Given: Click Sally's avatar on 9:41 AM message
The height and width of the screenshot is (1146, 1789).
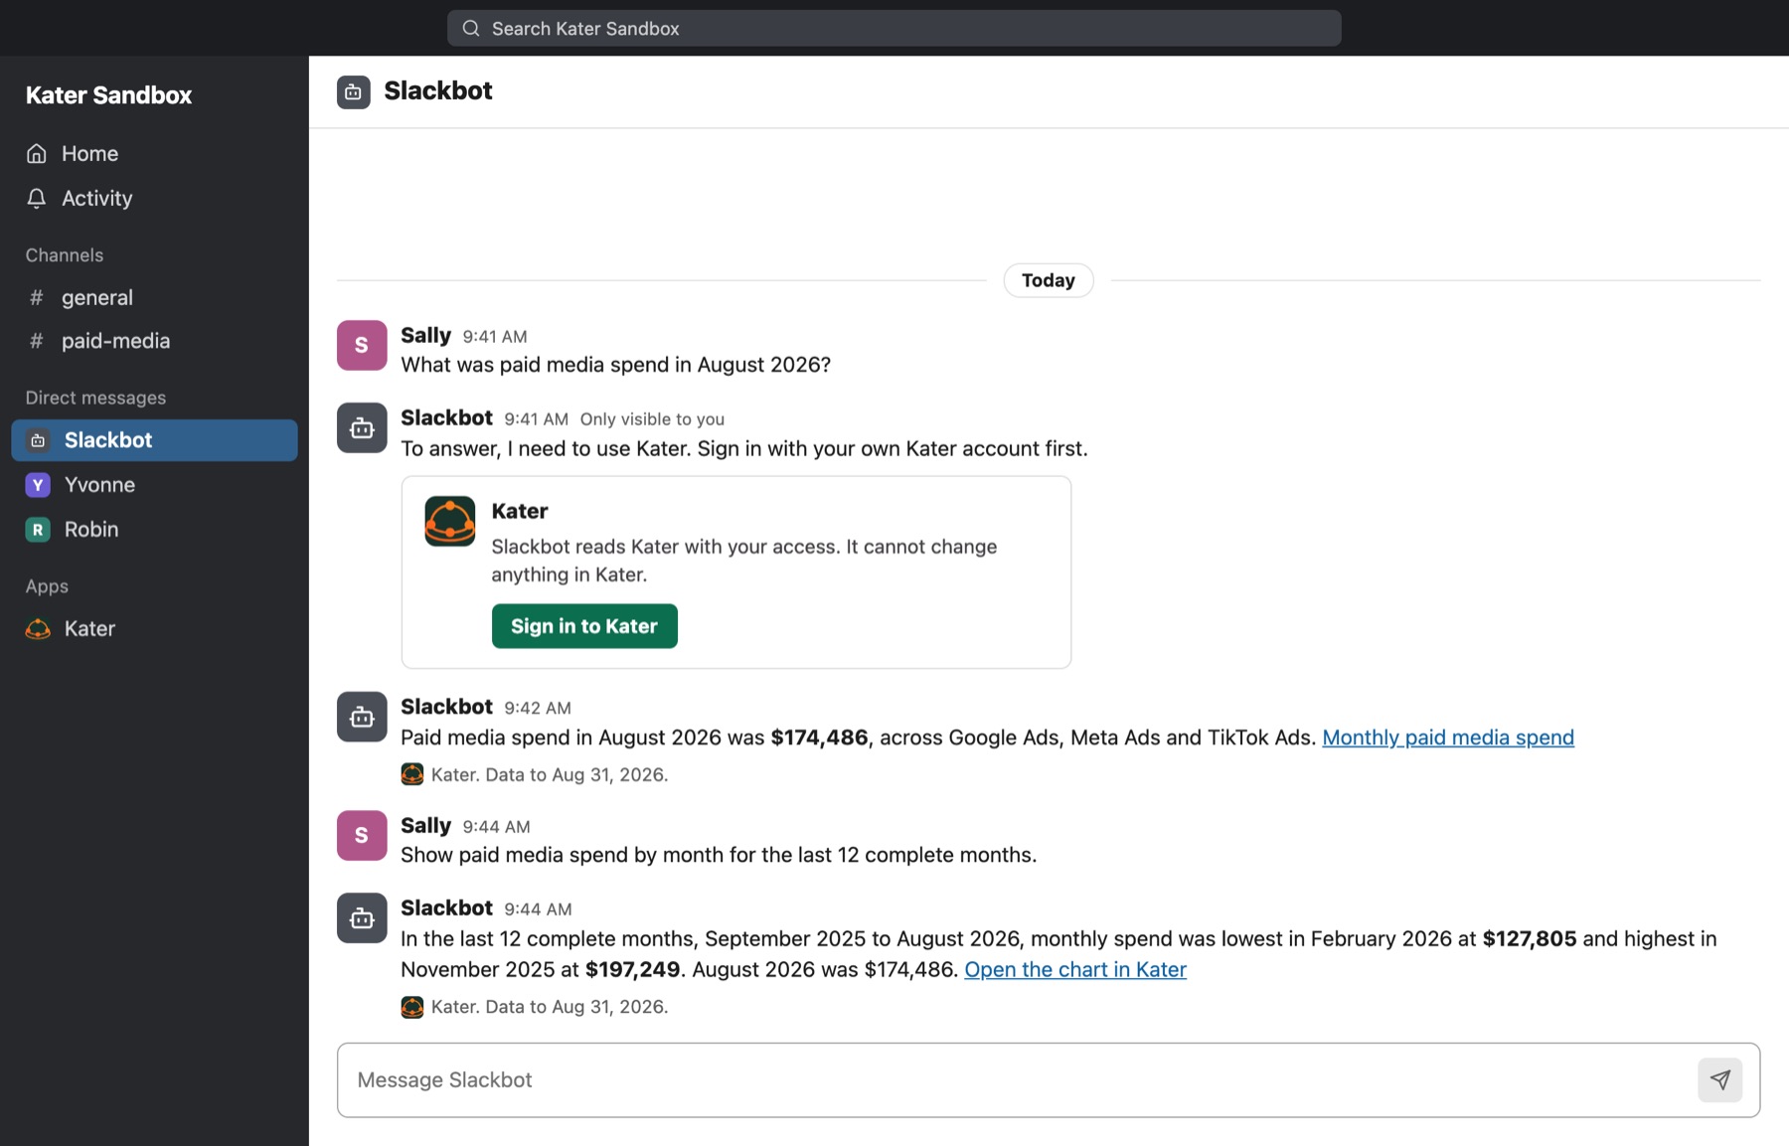Looking at the screenshot, I should 362,345.
